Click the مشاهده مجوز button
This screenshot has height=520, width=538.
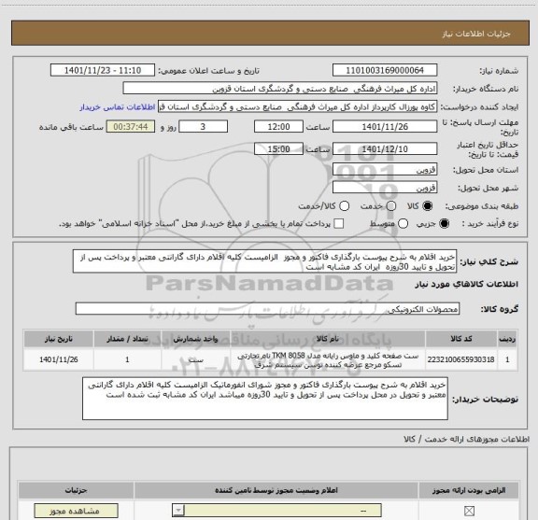pyautogui.click(x=77, y=511)
